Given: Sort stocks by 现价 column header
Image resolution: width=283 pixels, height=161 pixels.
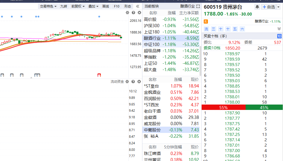Looking at the screenshot, I should pyautogui.click(x=195, y=79).
